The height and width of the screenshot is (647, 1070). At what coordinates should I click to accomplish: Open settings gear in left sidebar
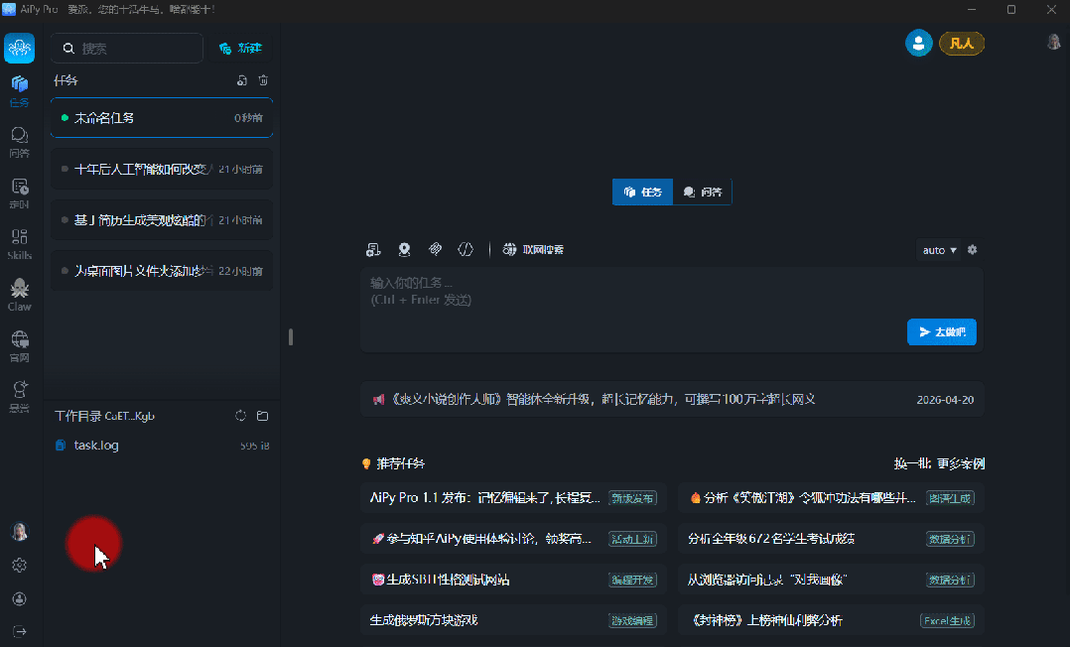click(19, 565)
